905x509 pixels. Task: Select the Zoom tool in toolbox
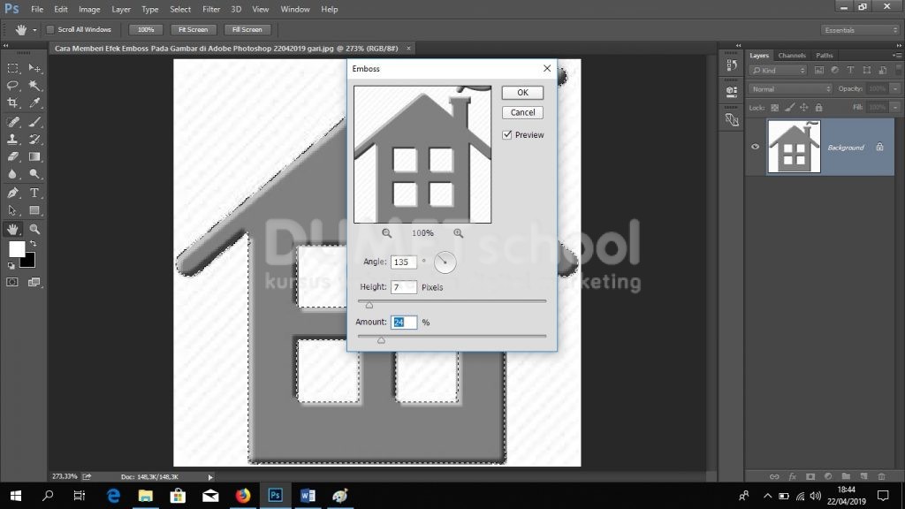click(x=34, y=229)
